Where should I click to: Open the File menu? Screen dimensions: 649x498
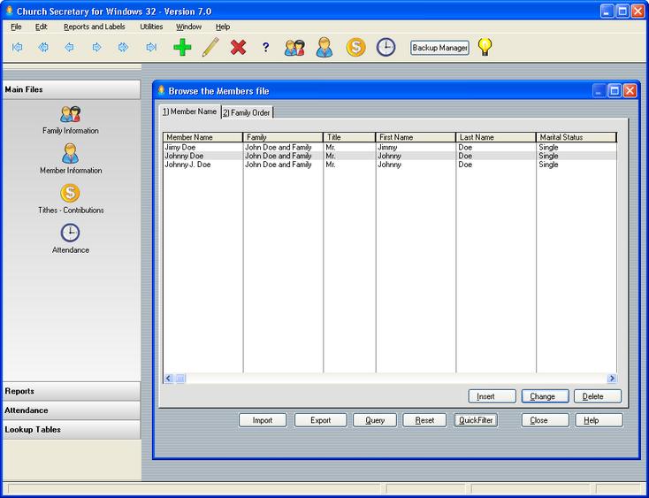16,27
